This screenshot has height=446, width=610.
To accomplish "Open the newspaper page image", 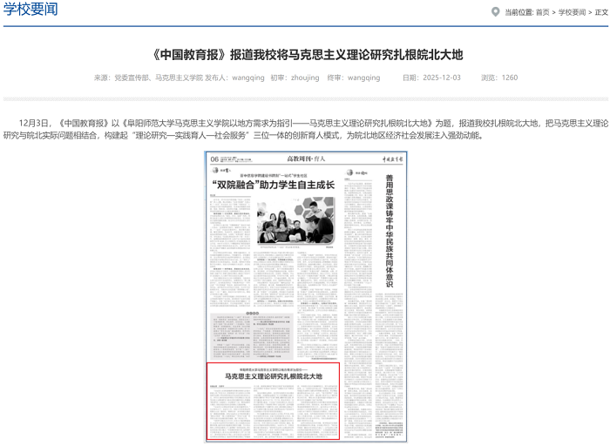I will tap(306, 297).
